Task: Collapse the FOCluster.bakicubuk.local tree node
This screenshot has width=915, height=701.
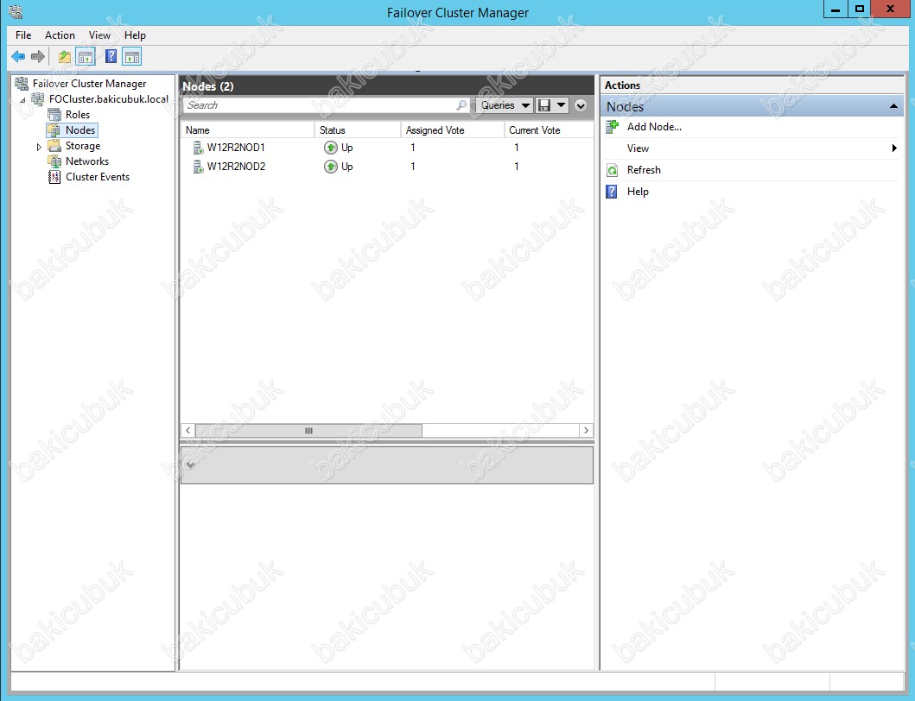Action: (x=22, y=100)
